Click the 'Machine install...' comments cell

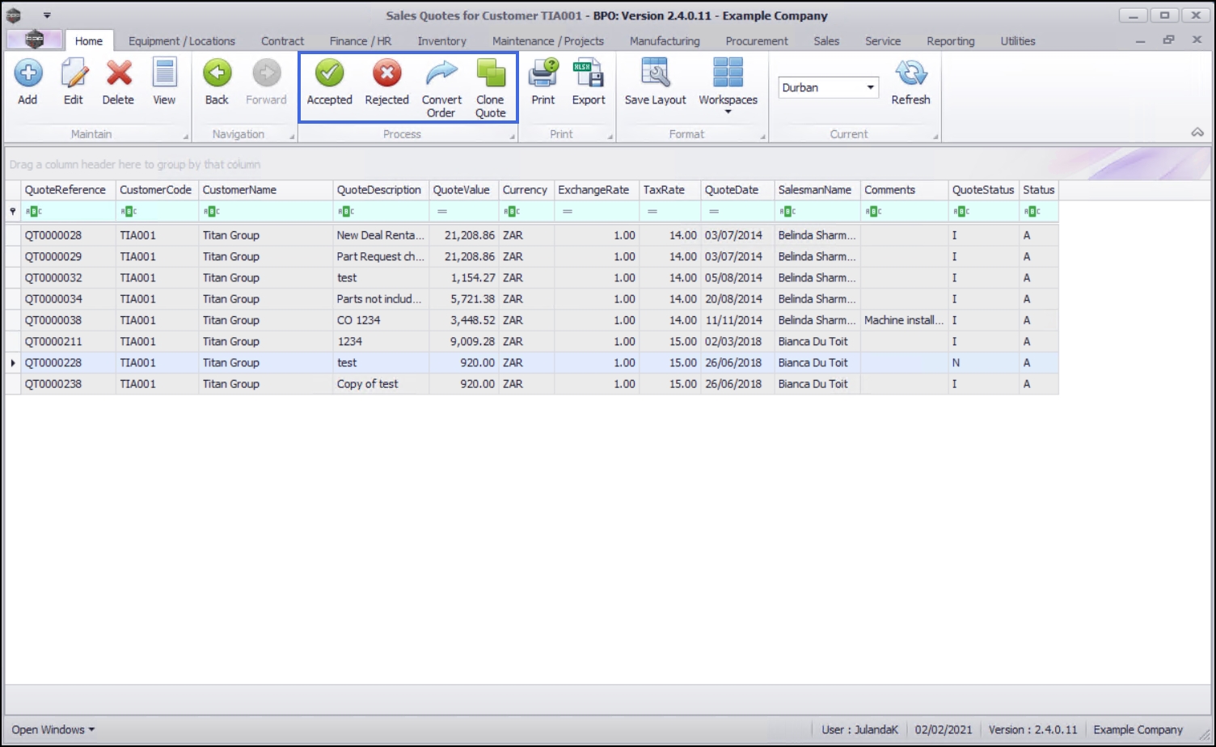click(x=904, y=320)
